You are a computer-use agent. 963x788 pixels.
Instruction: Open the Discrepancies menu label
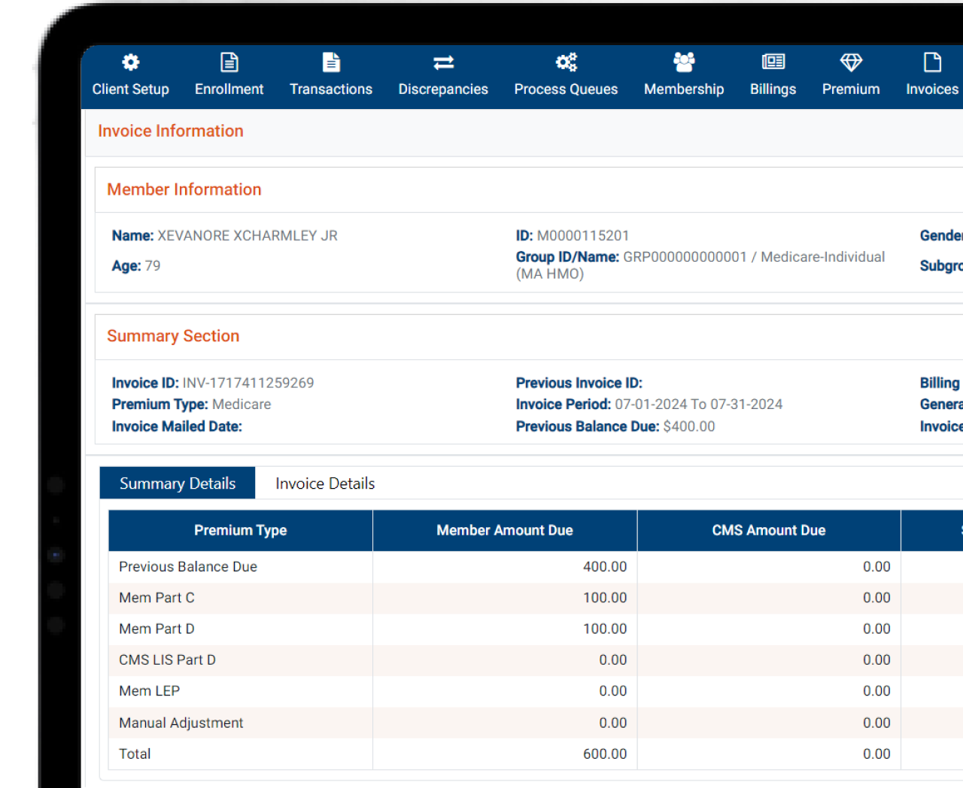pyautogui.click(x=443, y=89)
